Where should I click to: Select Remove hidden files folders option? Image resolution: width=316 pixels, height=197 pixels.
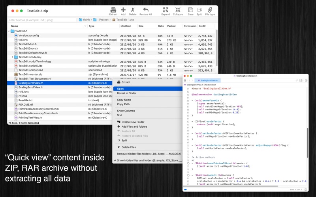(148, 154)
